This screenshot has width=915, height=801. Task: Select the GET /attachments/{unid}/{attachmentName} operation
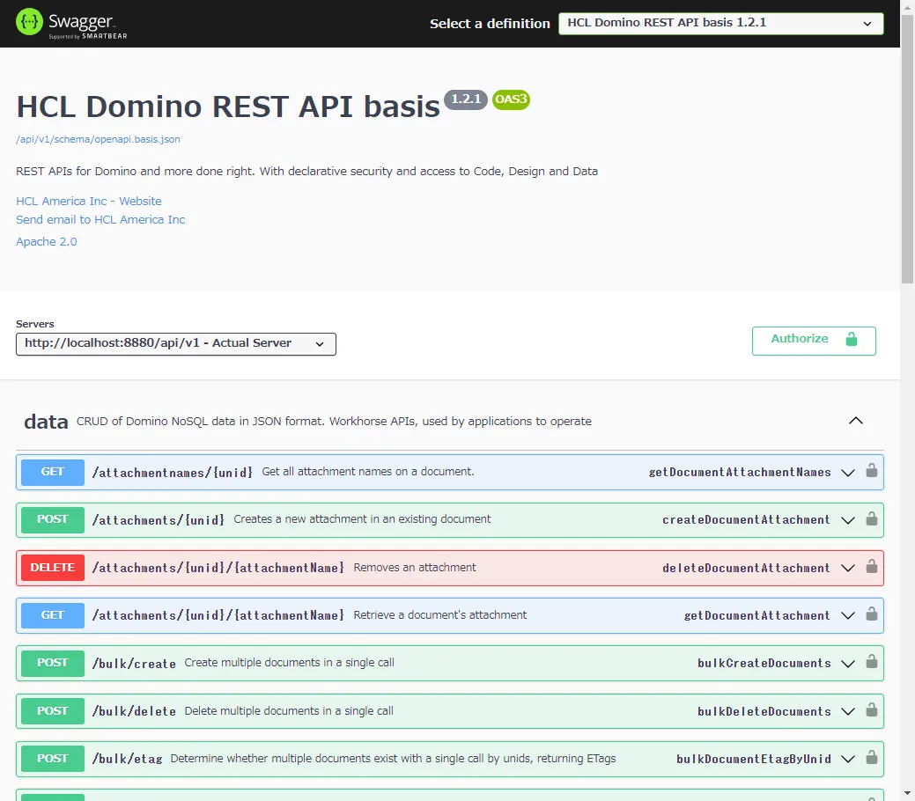(440, 615)
